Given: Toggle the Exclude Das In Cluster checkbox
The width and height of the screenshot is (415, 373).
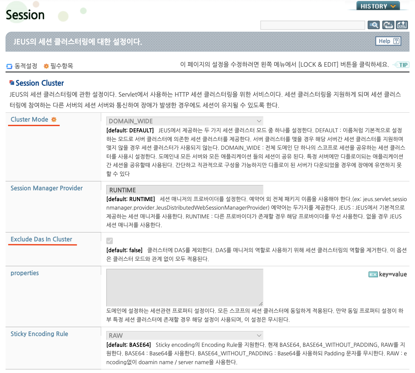Looking at the screenshot, I should pos(110,241).
